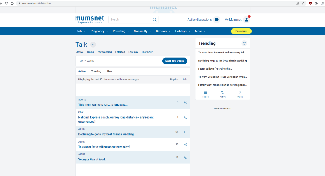The width and height of the screenshot is (325, 176).
Task: Hide the Younger Guy at Work thread
Action: tap(185, 157)
